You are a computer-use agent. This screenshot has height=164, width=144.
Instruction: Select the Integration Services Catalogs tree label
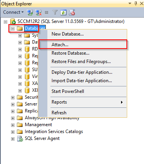54,132
